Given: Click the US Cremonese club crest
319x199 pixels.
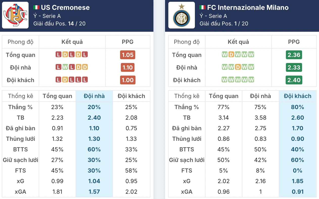Looking at the screenshot, I should [14, 16].
